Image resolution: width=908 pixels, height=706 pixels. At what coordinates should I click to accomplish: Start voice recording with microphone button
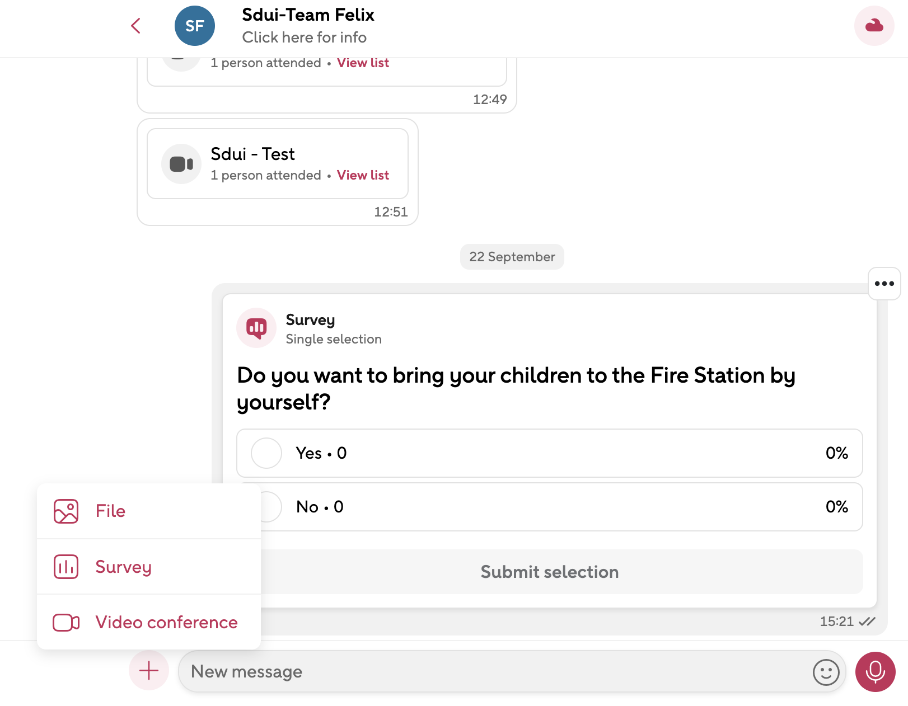(x=875, y=672)
